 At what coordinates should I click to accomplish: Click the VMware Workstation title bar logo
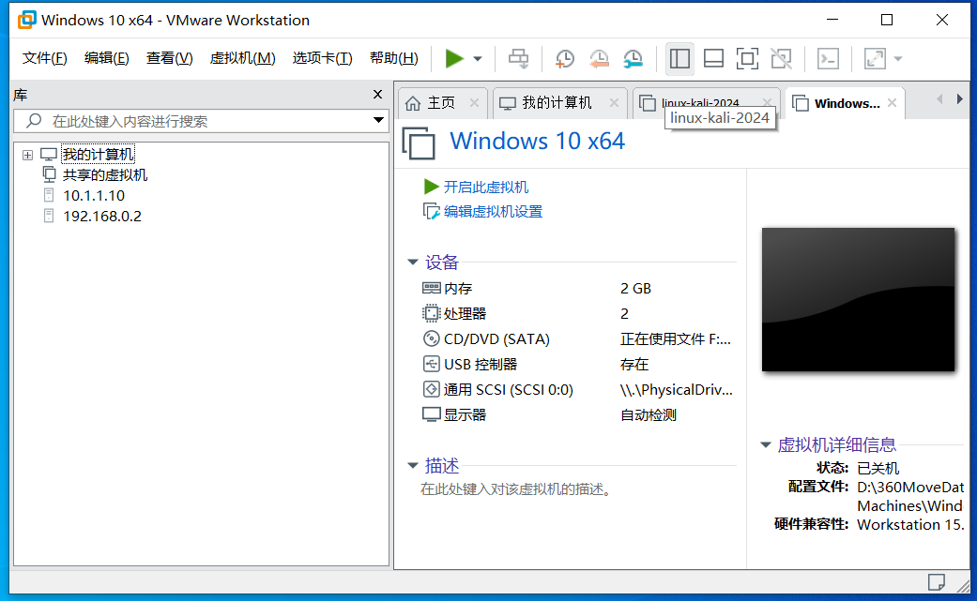click(x=27, y=20)
